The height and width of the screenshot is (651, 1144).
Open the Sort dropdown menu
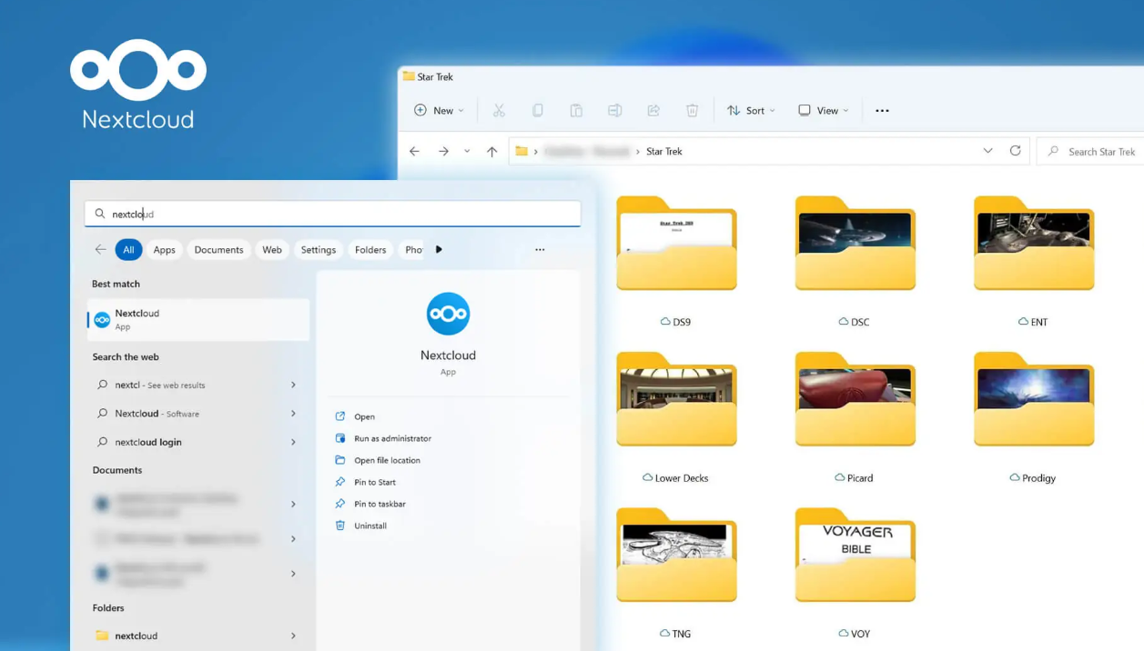click(x=751, y=110)
